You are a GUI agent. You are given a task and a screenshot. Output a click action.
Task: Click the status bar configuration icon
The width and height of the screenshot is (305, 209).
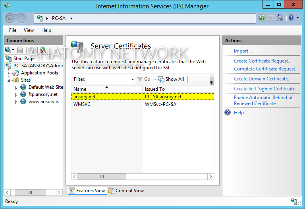click(x=294, y=201)
